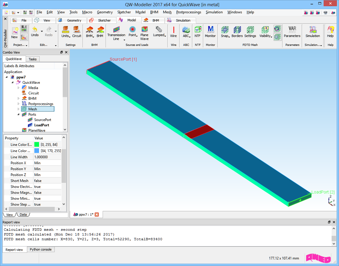Click the Undo arrow icon
Viewport: 339px width, 266px height.
[35, 29]
